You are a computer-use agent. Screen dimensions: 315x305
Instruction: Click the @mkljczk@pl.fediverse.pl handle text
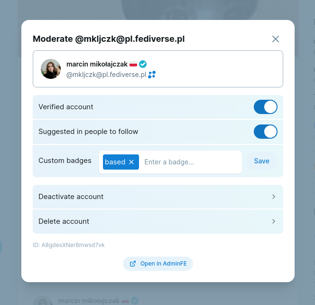pyautogui.click(x=106, y=75)
